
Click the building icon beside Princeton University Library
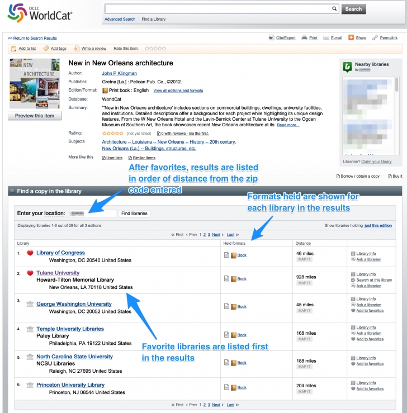[x=30, y=385]
